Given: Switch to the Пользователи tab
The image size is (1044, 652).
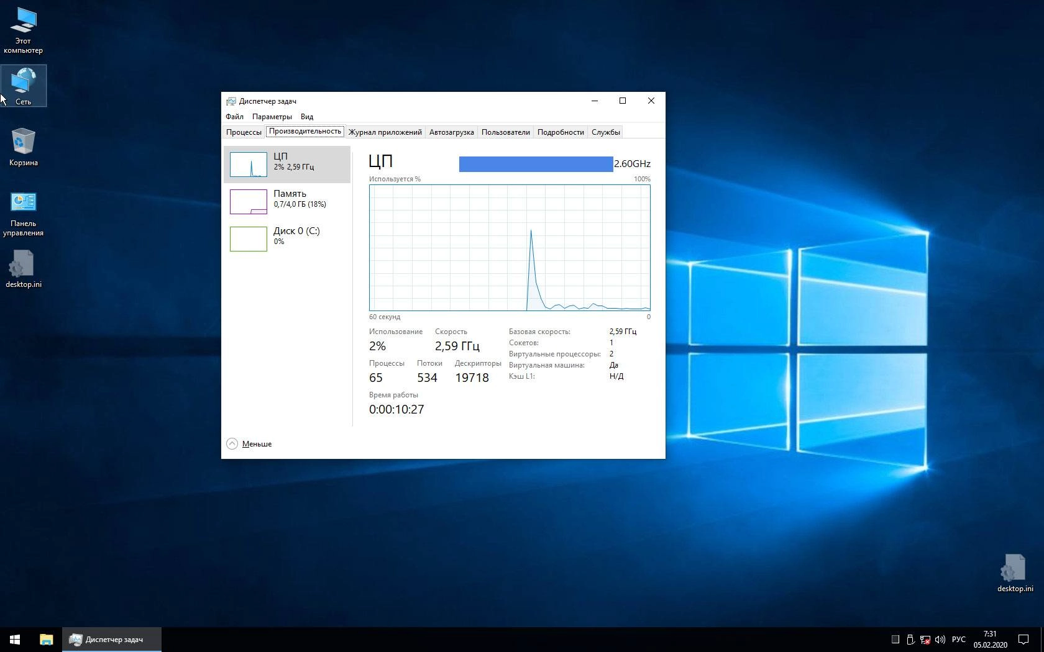Looking at the screenshot, I should pos(506,132).
